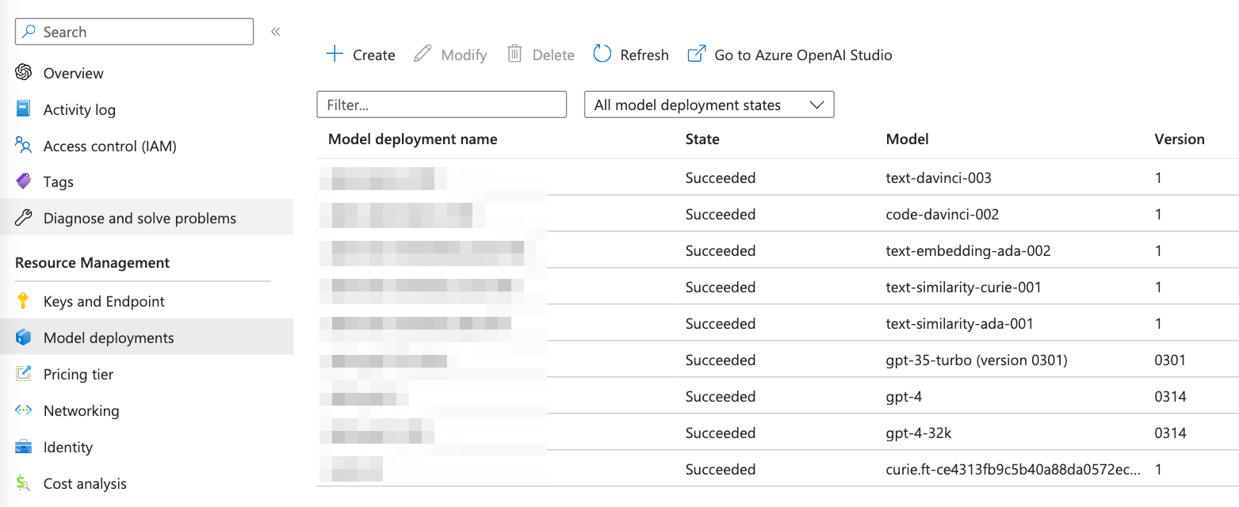Image resolution: width=1239 pixels, height=507 pixels.
Task: Click the pencil icon beside Modify
Action: click(x=423, y=54)
